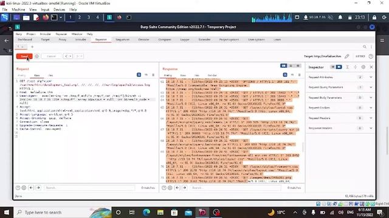Switch to the Dashboard tab
The image size is (389, 218).
click(25, 39)
